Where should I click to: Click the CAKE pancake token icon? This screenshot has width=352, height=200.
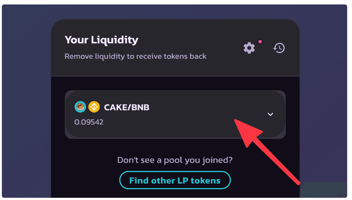pos(80,107)
